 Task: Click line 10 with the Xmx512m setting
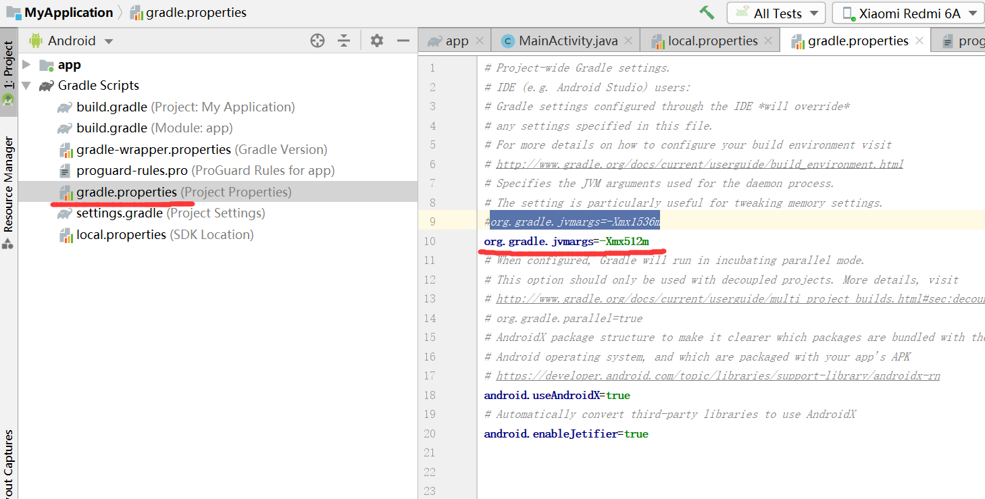click(x=566, y=241)
